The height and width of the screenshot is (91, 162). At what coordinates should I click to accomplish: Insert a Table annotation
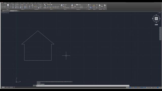(x=40, y=8)
